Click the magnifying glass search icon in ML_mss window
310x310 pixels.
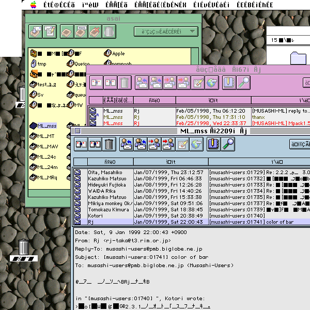point(228,144)
